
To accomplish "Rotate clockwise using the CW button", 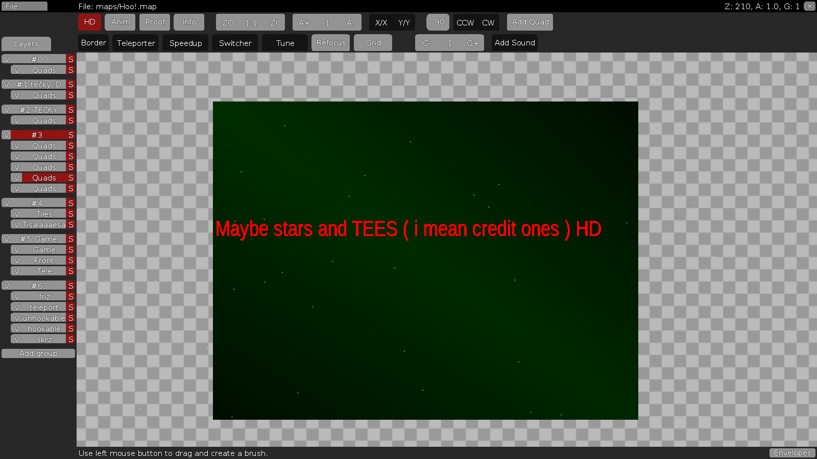I will tap(488, 22).
